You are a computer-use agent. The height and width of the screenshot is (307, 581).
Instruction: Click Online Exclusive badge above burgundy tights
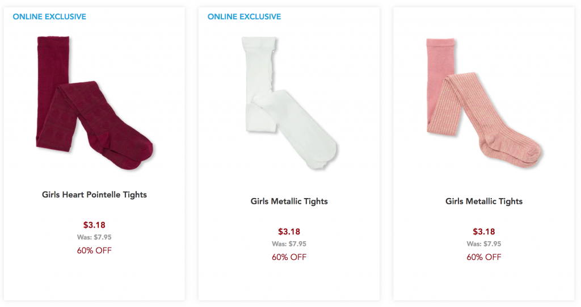[x=49, y=16]
